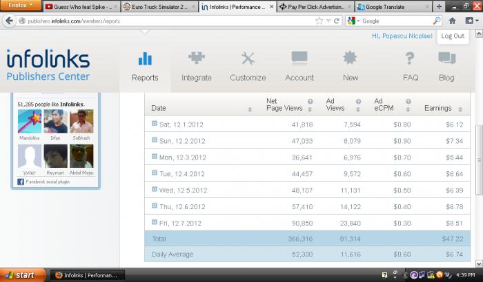Switch to the Guess Who feat Spike tab

81,7
